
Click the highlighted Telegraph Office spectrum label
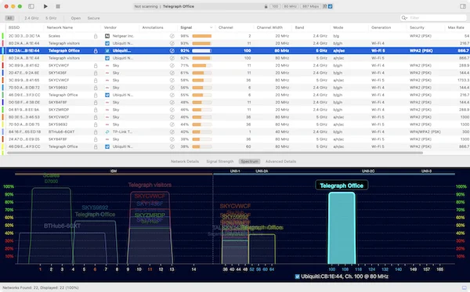342,186
